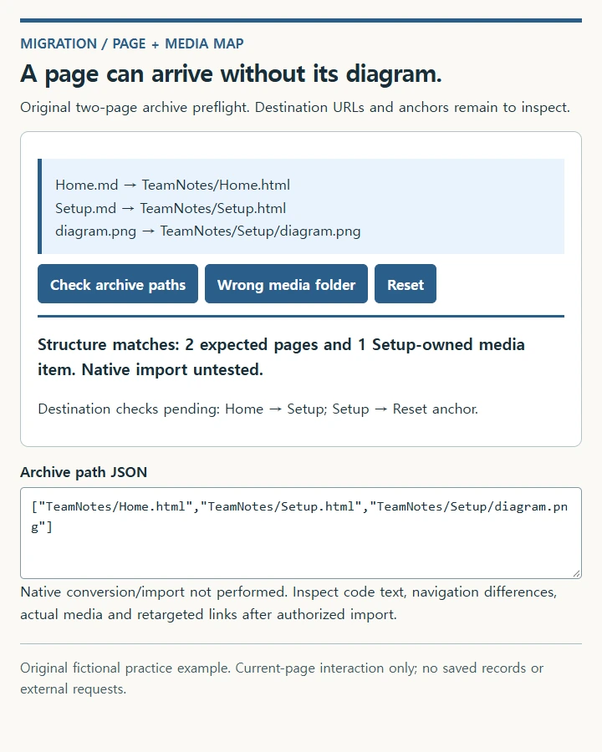Image resolution: width=602 pixels, height=752 pixels.
Task: Click the 'Destination checks pending' line
Action: [258, 409]
